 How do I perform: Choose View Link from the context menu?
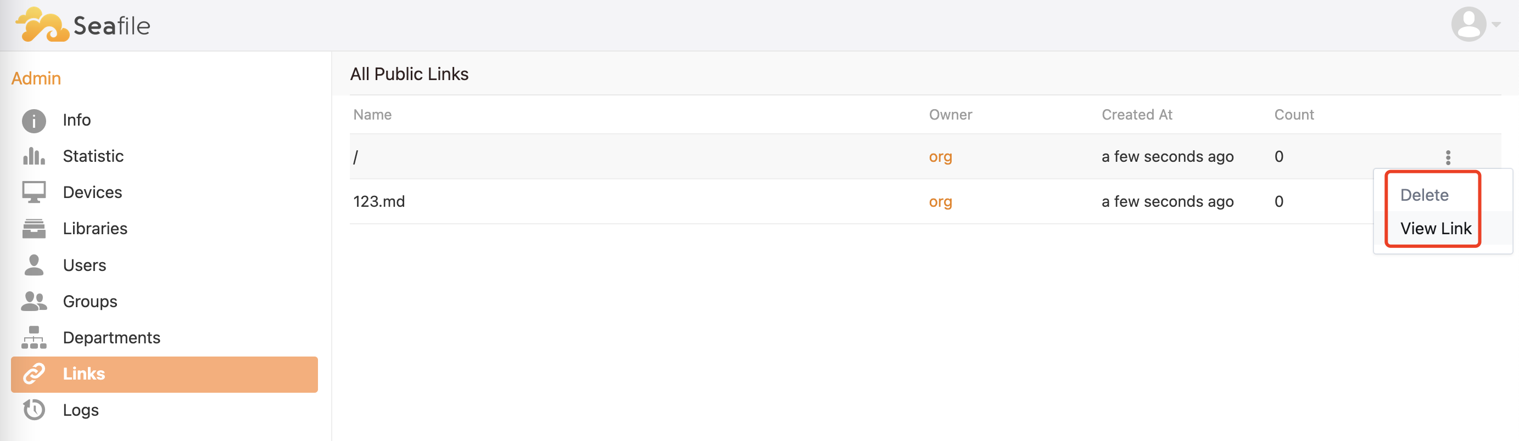point(1436,228)
